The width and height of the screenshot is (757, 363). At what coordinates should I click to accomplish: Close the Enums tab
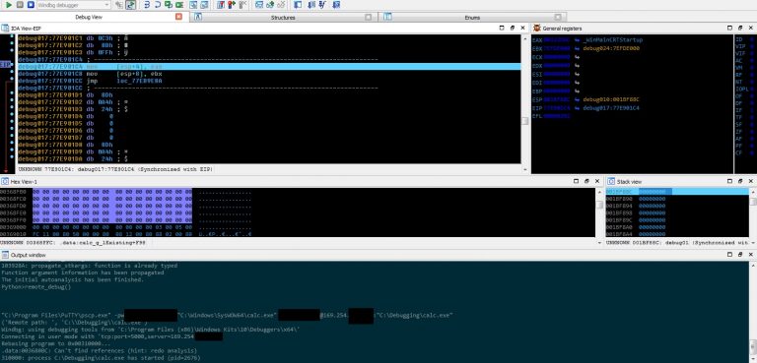(558, 18)
